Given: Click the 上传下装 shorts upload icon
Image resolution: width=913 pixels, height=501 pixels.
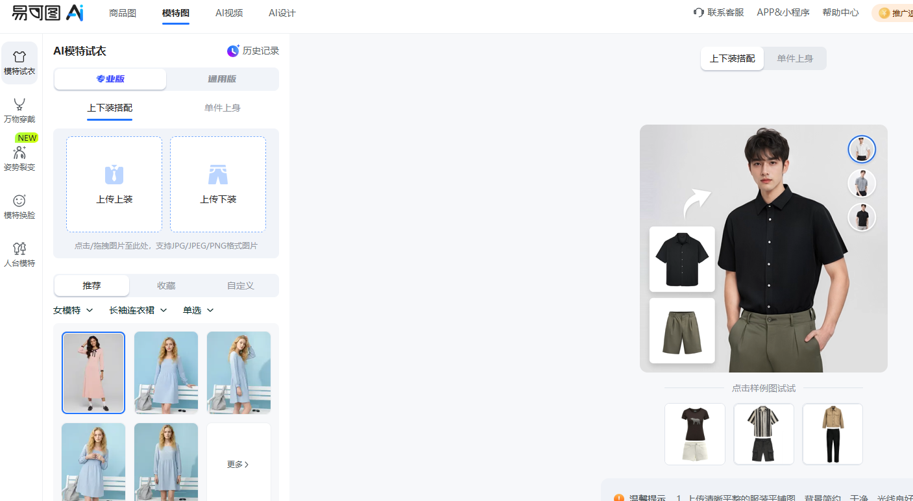Looking at the screenshot, I should pos(218,175).
